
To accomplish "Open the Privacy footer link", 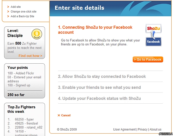I will tap(142, 129).
